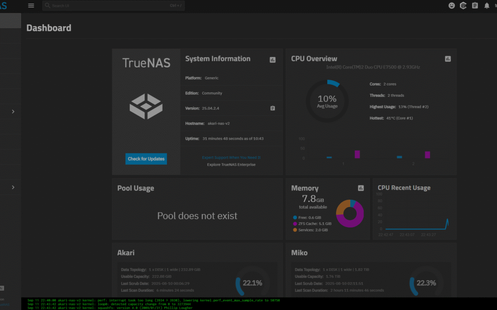Open Expert Support When You Need It link
This screenshot has height=310, width=497.
(231, 158)
